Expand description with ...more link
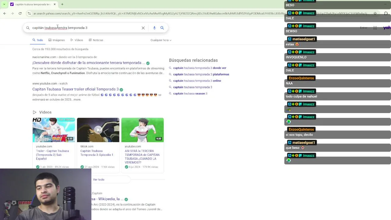This screenshot has height=220, width=391. (x=77, y=100)
